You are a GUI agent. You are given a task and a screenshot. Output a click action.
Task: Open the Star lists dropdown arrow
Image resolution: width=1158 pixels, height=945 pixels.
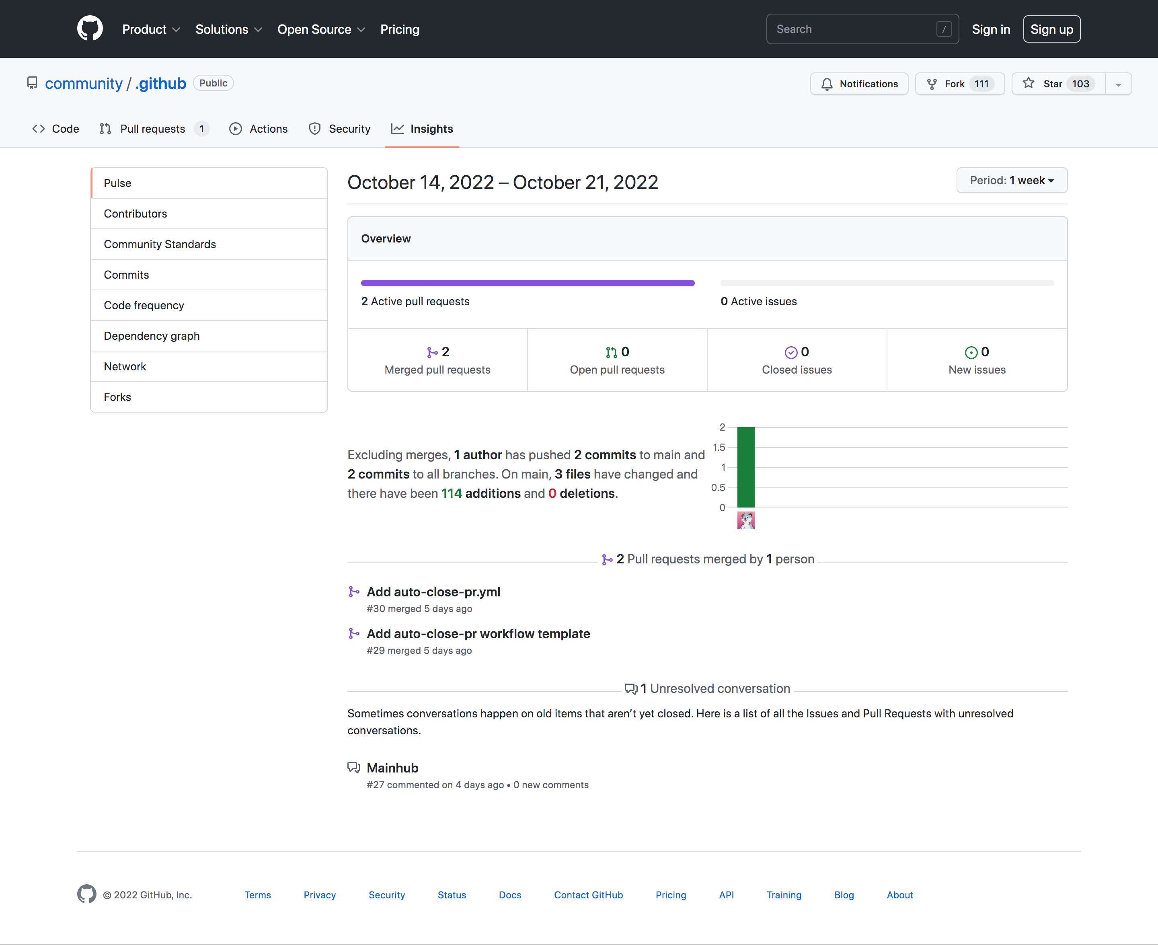(x=1118, y=84)
